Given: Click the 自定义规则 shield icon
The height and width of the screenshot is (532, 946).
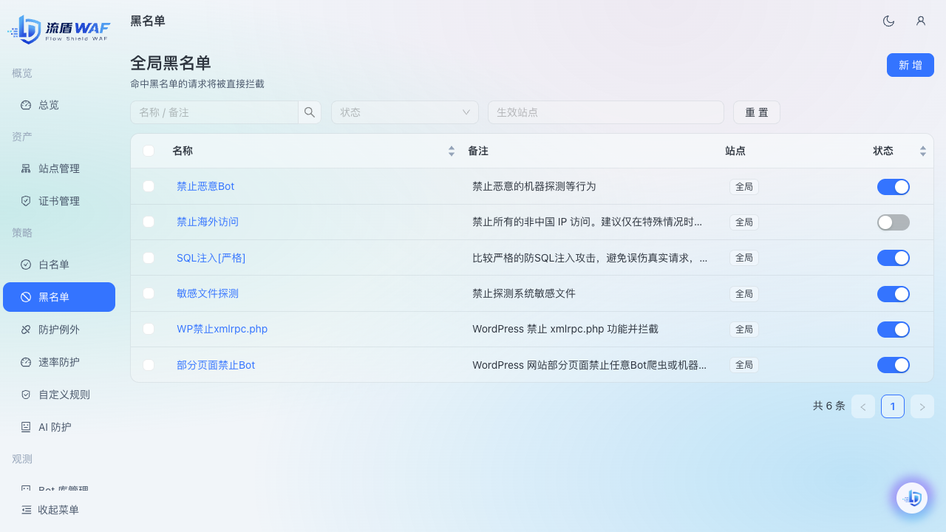Looking at the screenshot, I should click(x=26, y=395).
